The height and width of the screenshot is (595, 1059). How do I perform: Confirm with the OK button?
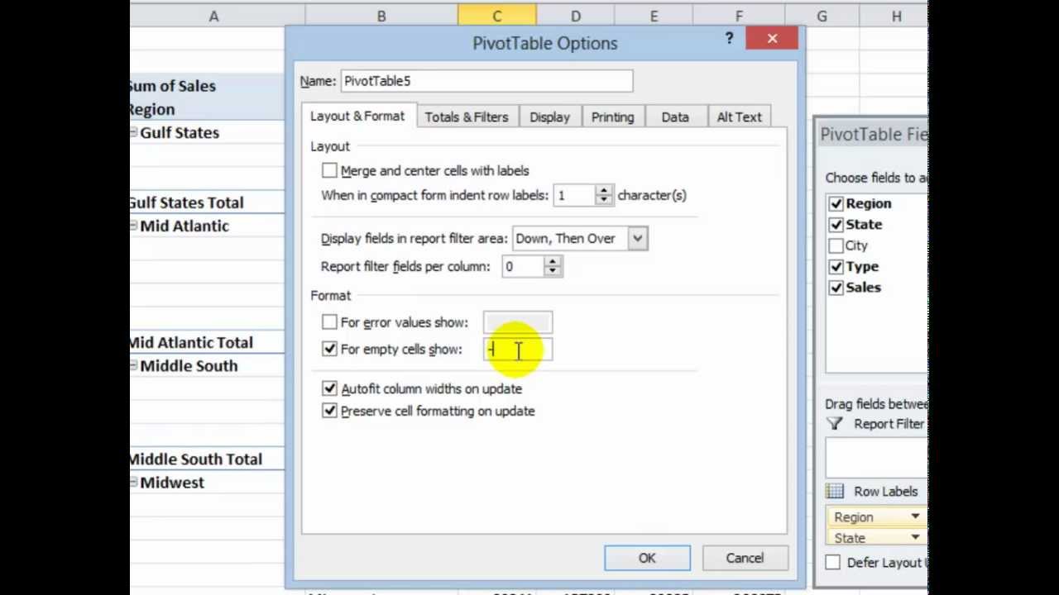point(647,558)
